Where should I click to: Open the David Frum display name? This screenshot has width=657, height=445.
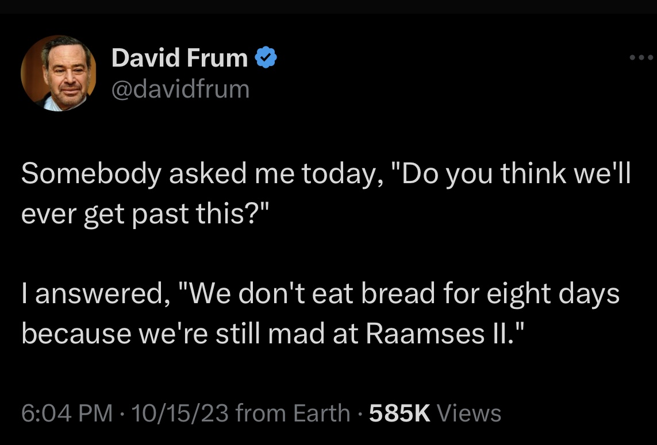(x=179, y=57)
